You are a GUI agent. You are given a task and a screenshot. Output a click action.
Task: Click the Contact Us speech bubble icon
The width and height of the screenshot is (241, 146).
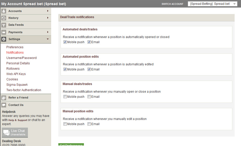4,105
